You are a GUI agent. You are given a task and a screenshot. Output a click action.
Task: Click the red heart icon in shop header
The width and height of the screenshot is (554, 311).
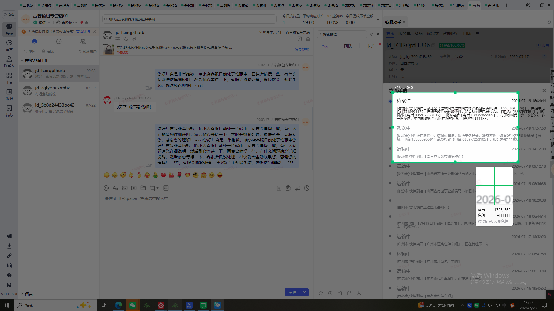[x=82, y=22]
